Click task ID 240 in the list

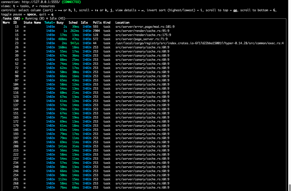(16, 167)
